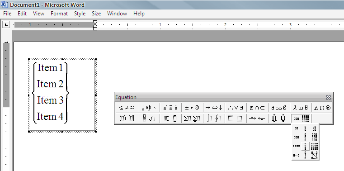Open the Edit menu
344x171 pixels.
pyautogui.click(x=22, y=14)
